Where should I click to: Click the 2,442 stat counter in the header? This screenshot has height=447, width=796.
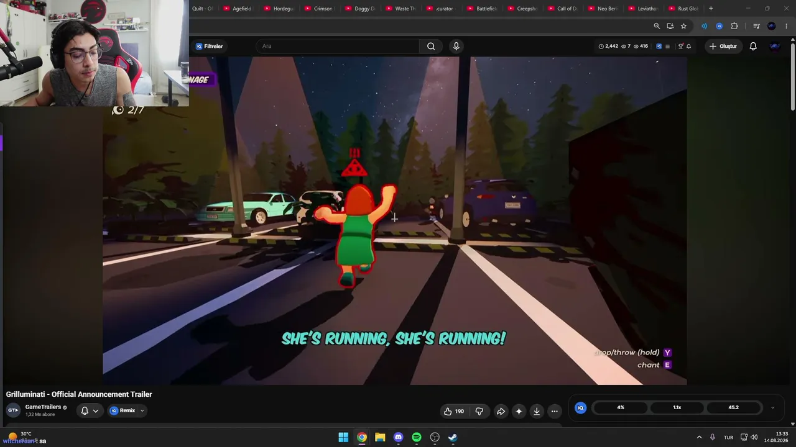click(608, 46)
